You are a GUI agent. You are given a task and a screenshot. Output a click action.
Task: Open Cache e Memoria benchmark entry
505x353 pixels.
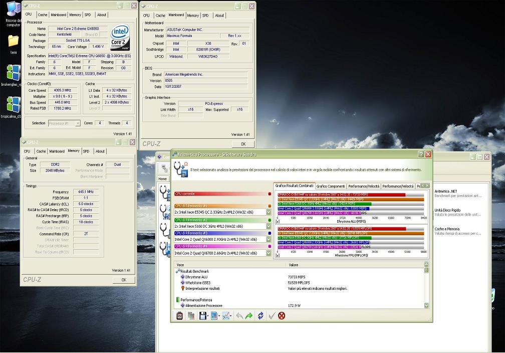coord(447,229)
